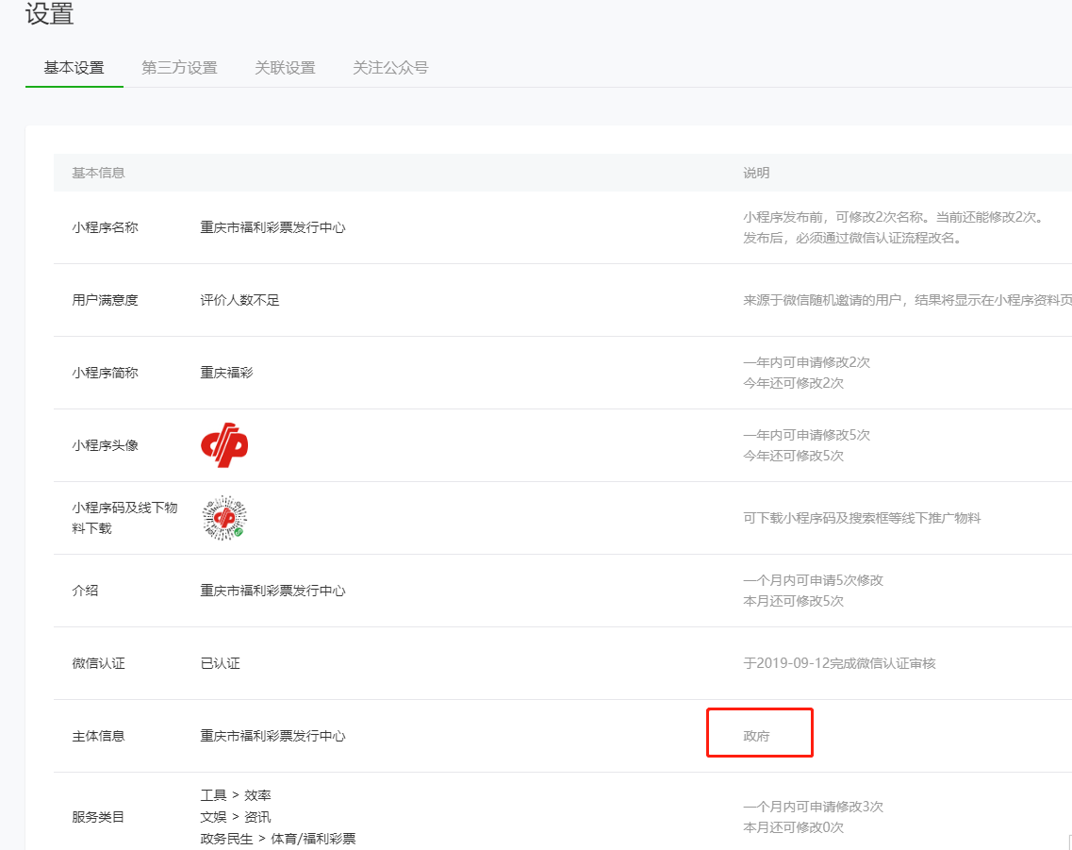
Task: Click the 小程序发布前 name-change note
Action: [x=895, y=227]
